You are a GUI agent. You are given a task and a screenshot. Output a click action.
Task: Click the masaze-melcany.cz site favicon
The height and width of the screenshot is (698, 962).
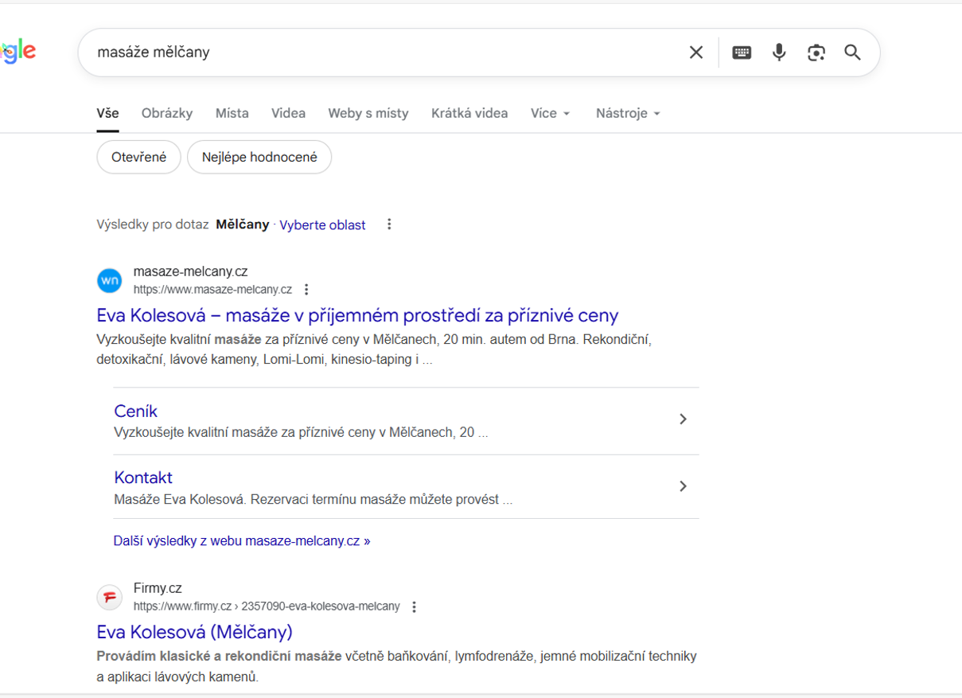109,280
